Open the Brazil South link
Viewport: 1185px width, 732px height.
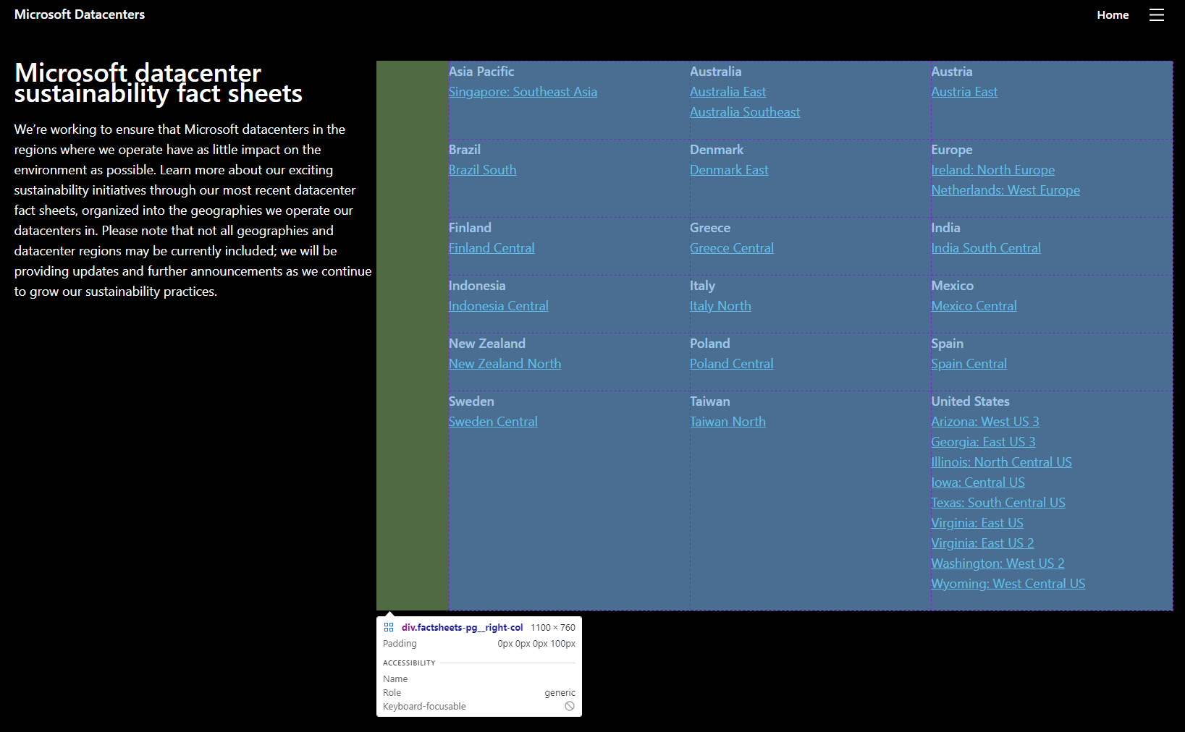click(482, 170)
